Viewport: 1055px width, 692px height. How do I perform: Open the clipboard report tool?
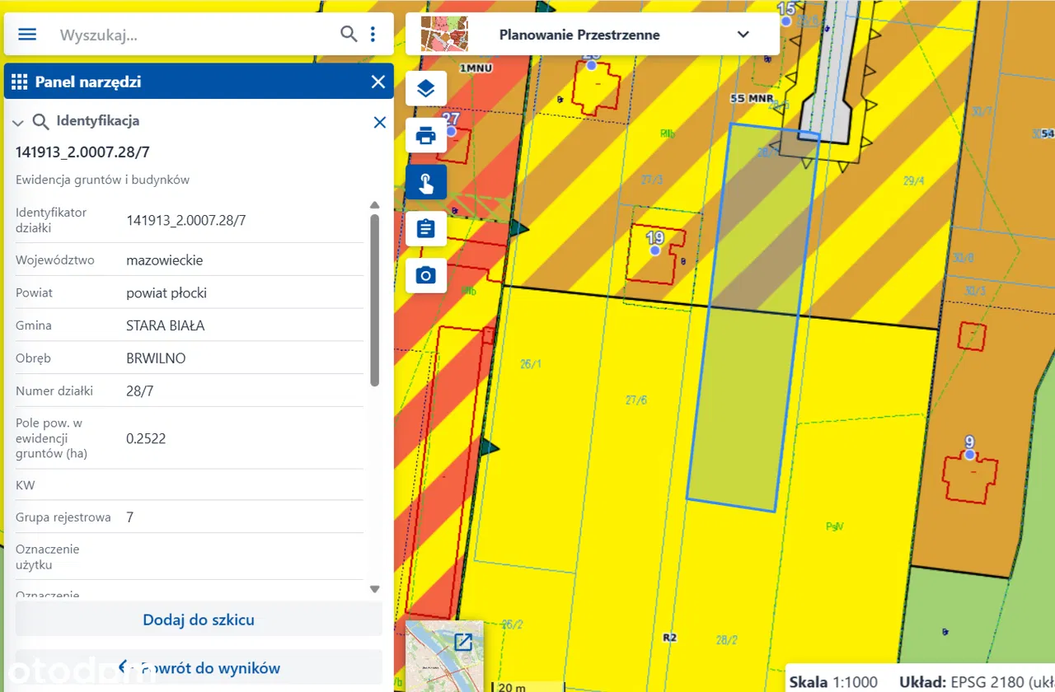[x=425, y=229]
